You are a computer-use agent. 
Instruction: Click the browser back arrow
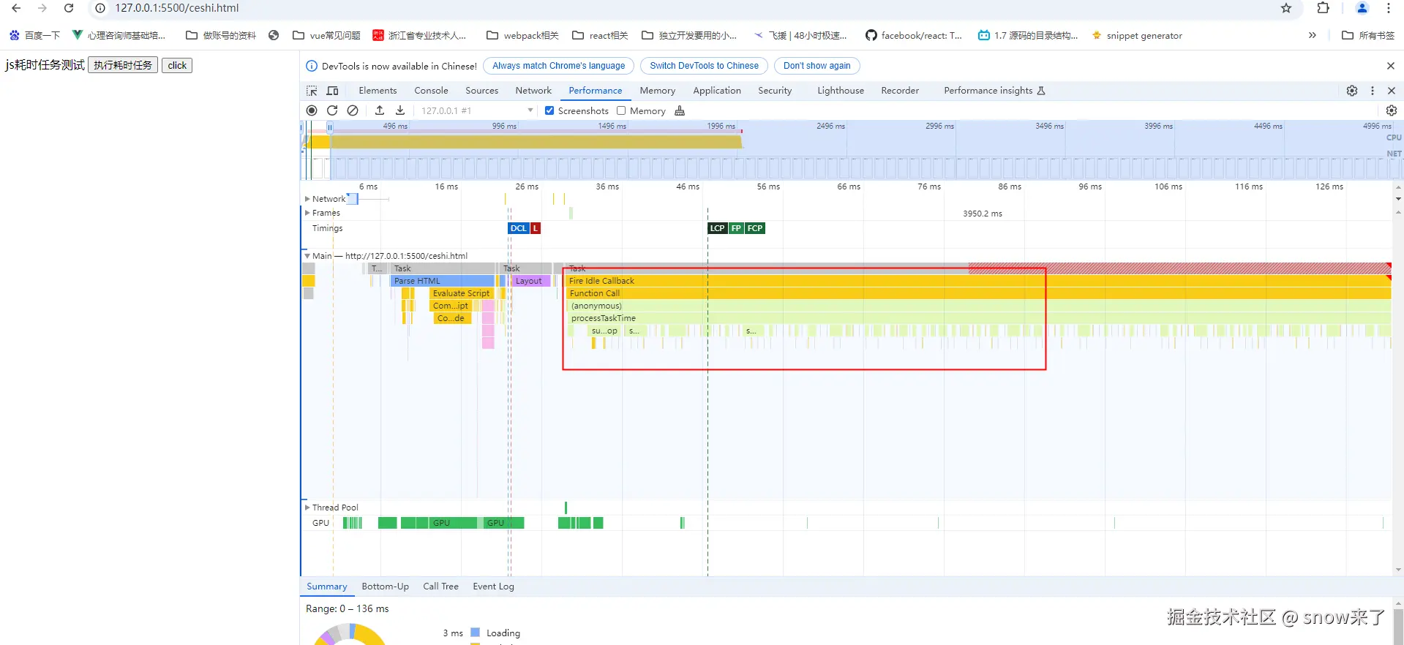[x=16, y=8]
